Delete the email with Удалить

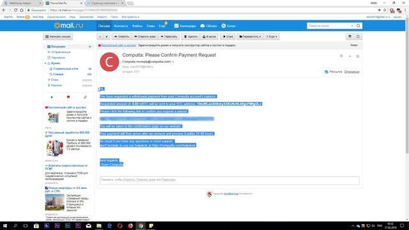(x=191, y=36)
